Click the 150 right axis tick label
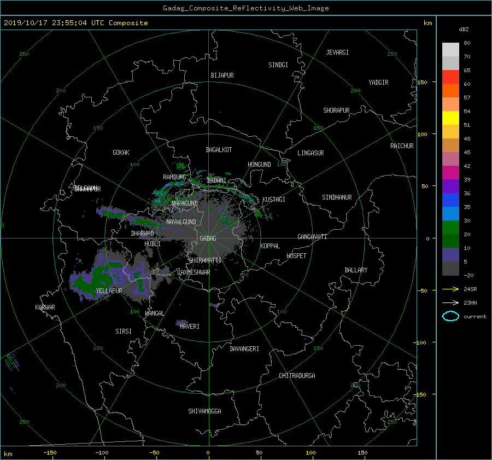This screenshot has width=492, height=460. 422,82
